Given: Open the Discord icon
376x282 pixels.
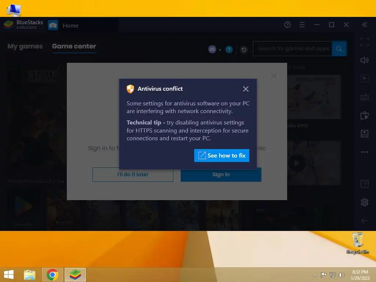Looking at the screenshot, I should 212,50.
